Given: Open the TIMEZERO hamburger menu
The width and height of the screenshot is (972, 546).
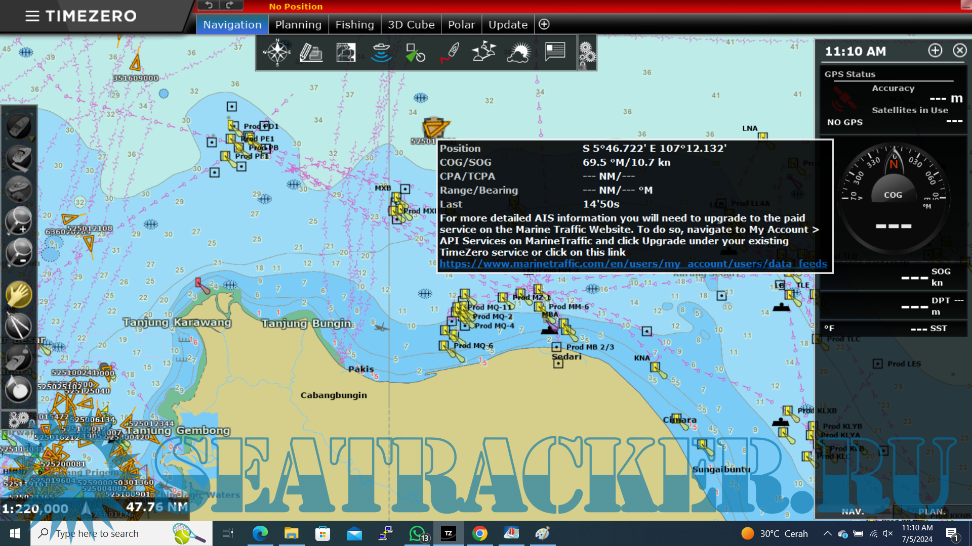Looking at the screenshot, I should point(32,16).
